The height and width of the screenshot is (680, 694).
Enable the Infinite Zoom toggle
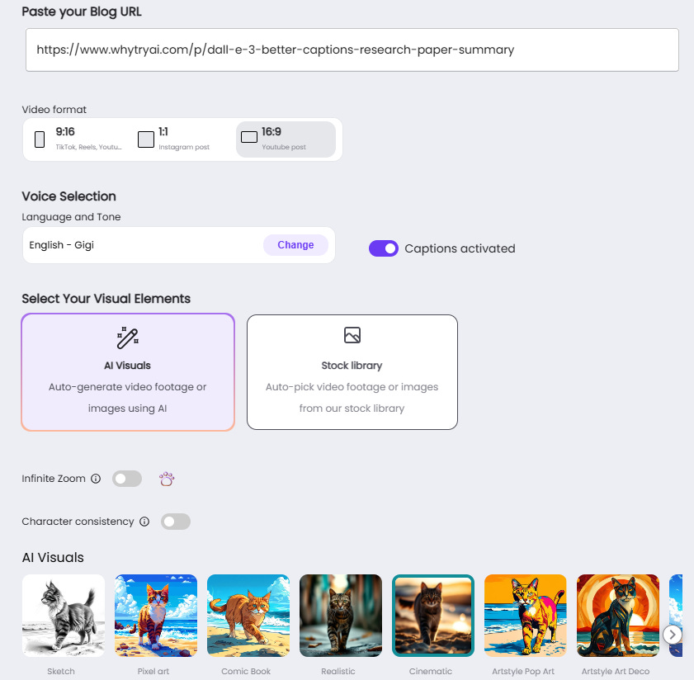coord(127,479)
